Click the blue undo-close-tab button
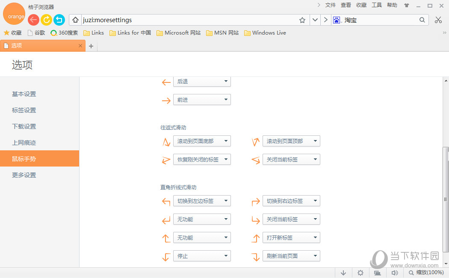The height and width of the screenshot is (278, 449). coord(59,20)
